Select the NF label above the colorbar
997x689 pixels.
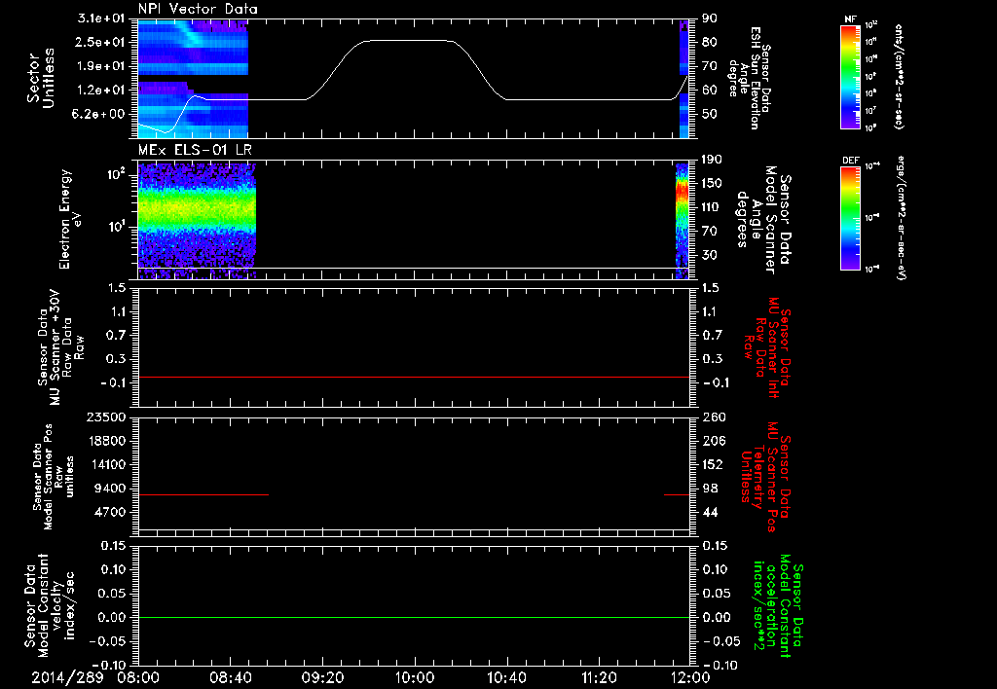pyautogui.click(x=850, y=19)
